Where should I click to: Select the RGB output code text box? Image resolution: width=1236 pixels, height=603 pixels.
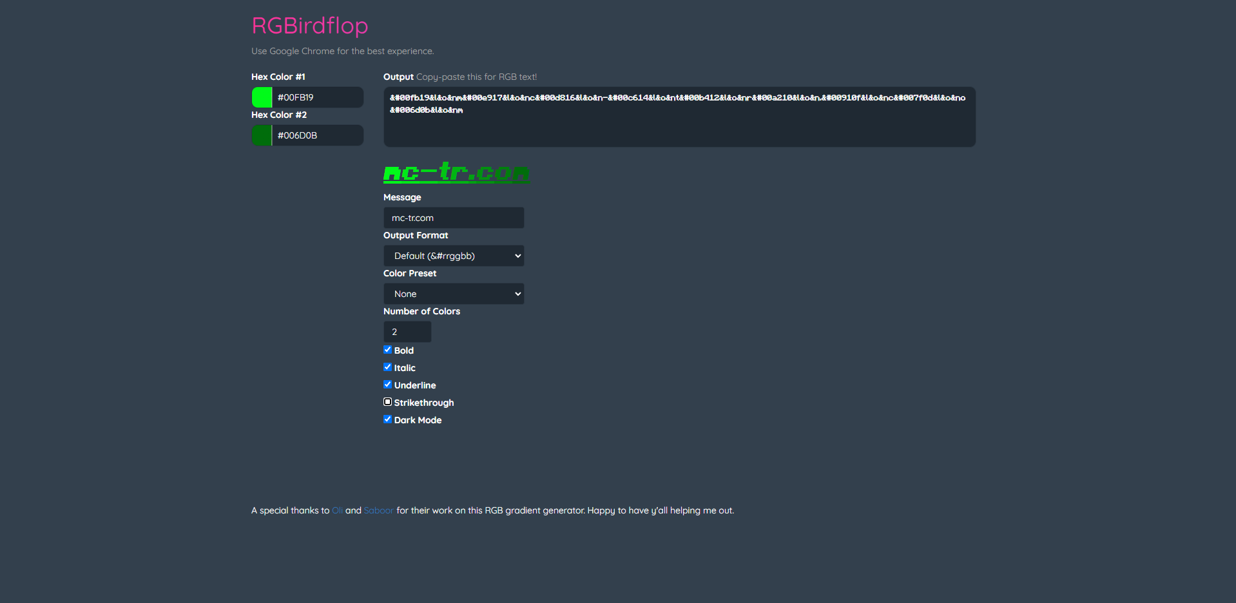click(x=679, y=117)
